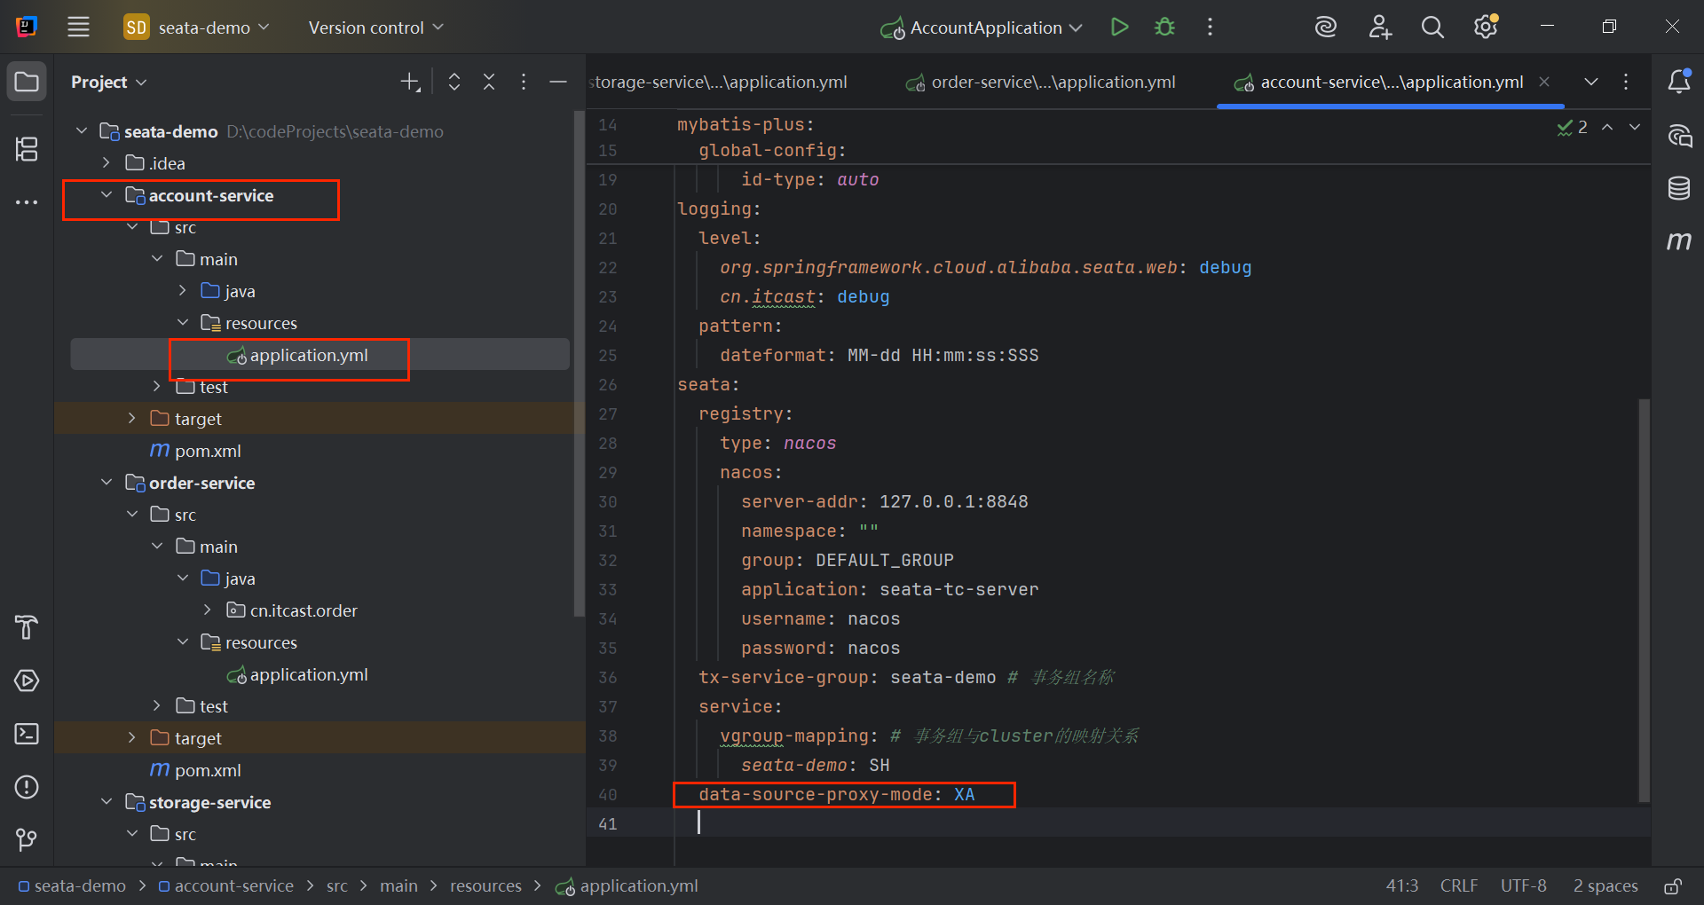Switch to storage-service application.yml tab
Screen dimensions: 1704x905
(719, 82)
